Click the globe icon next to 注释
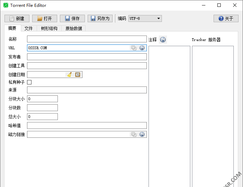 (163, 40)
